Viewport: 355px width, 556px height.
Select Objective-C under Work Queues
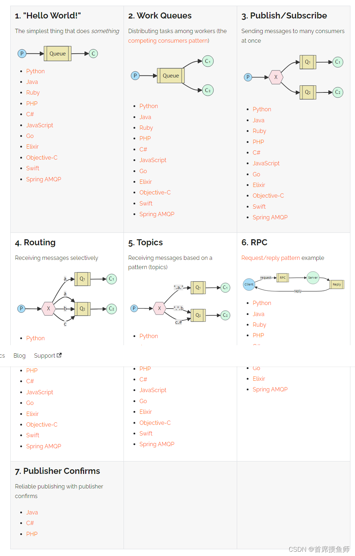[x=155, y=192]
